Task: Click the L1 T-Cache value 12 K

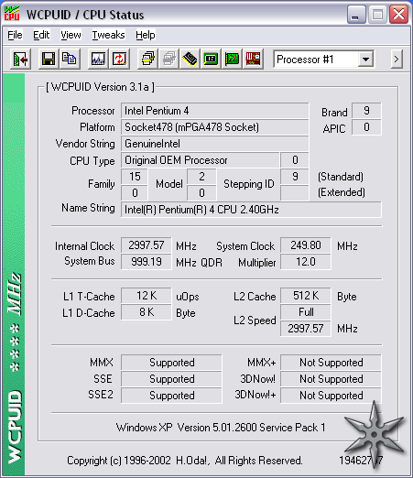Action: point(147,296)
